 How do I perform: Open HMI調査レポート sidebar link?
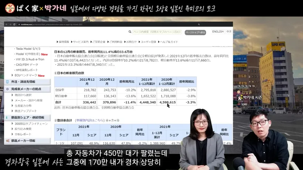pos(27,70)
